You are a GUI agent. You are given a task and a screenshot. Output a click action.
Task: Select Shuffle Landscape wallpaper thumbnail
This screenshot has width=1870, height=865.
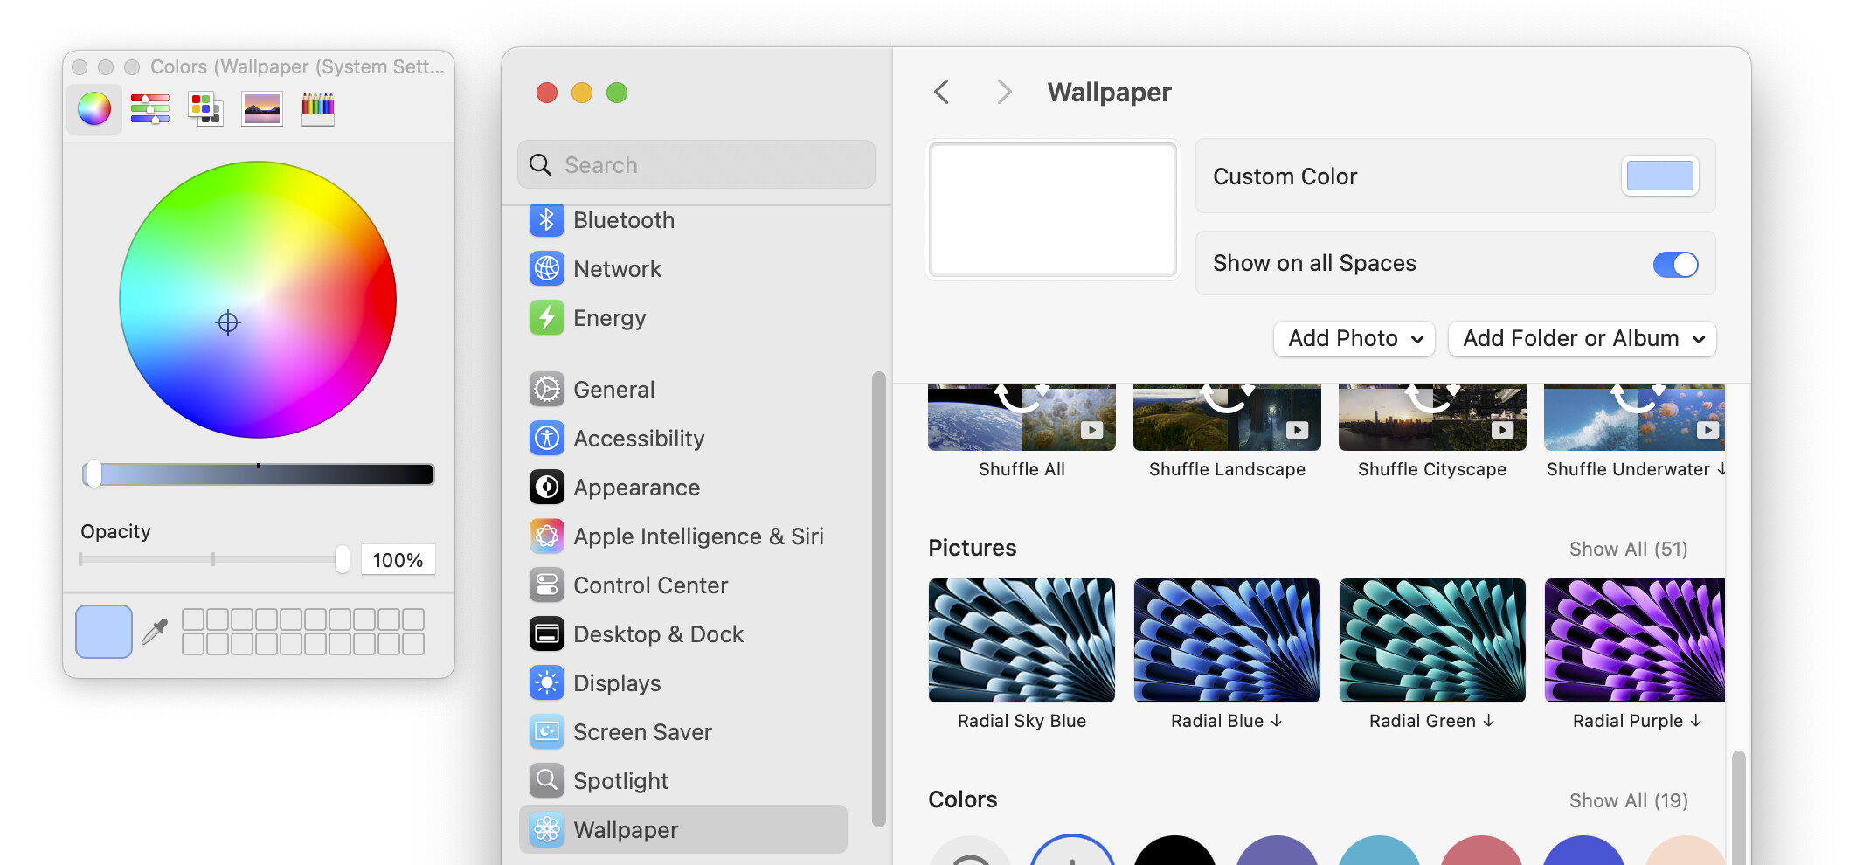pos(1227,418)
